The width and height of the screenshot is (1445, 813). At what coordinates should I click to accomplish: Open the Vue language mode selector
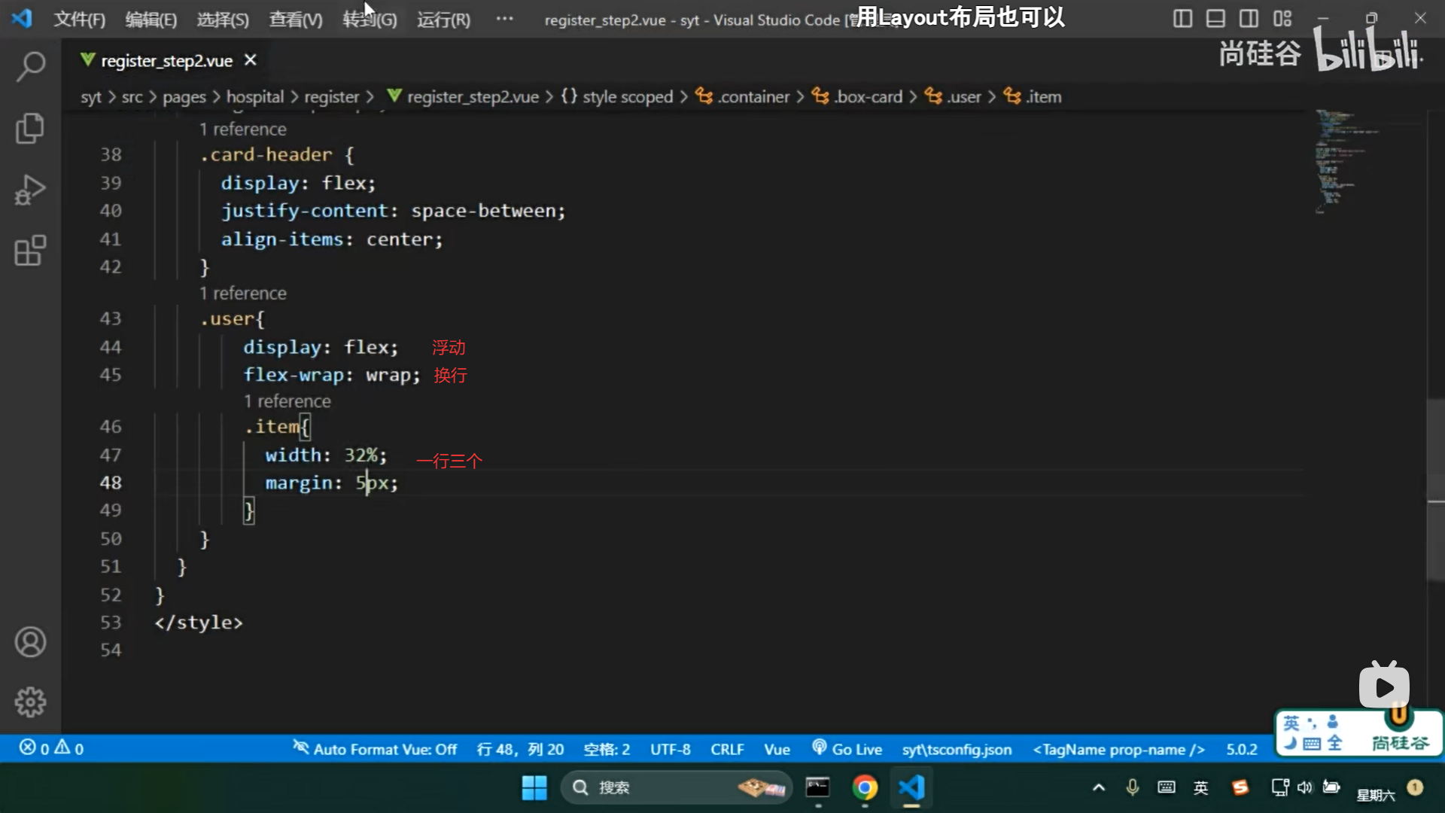pos(777,749)
